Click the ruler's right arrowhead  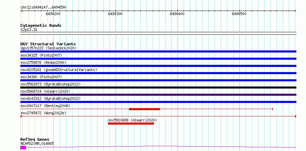(295, 11)
